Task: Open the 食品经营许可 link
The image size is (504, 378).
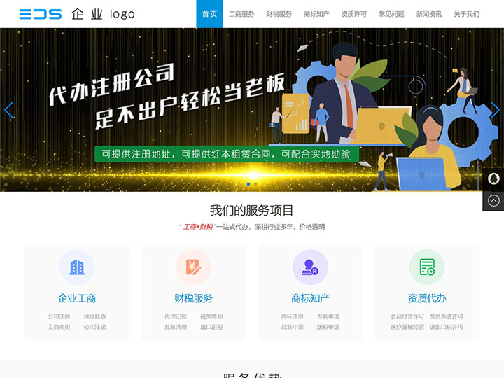Action: pos(407,316)
